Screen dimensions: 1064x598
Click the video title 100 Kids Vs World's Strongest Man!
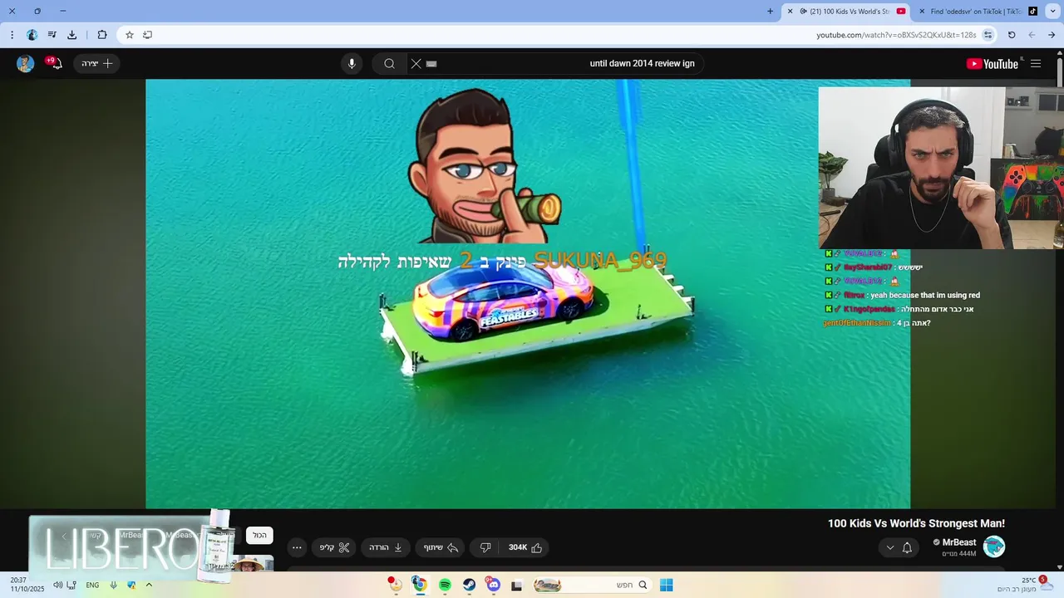(916, 523)
